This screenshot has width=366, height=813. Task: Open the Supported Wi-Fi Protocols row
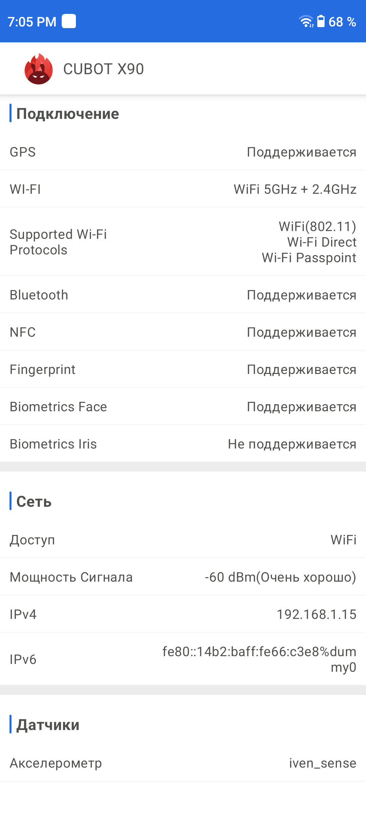pyautogui.click(x=183, y=242)
